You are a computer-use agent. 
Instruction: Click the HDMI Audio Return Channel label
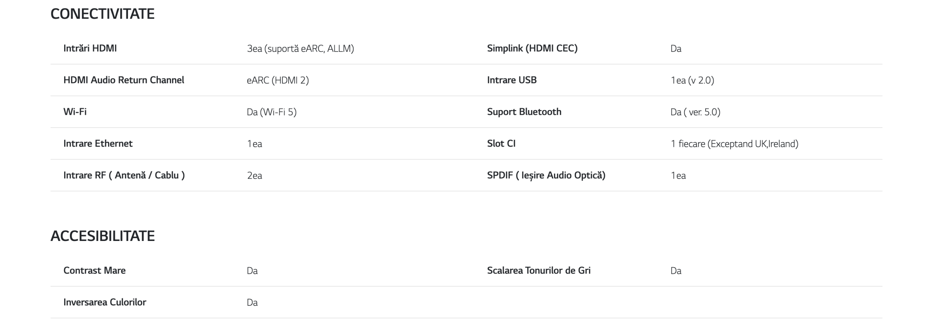(x=124, y=80)
